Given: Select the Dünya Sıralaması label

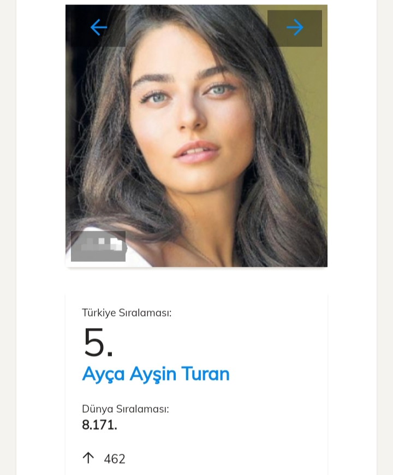Looking at the screenshot, I should tap(126, 409).
